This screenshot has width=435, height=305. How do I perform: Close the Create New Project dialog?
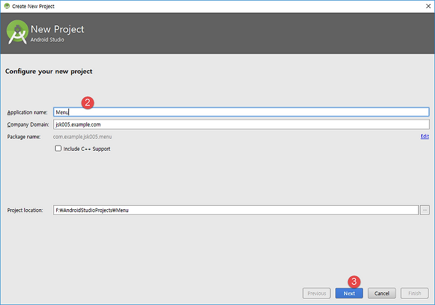coord(428,6)
